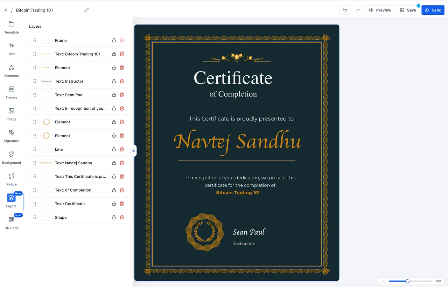Click drag handle of the Shape layer
This screenshot has width=448, height=287.
[35, 218]
